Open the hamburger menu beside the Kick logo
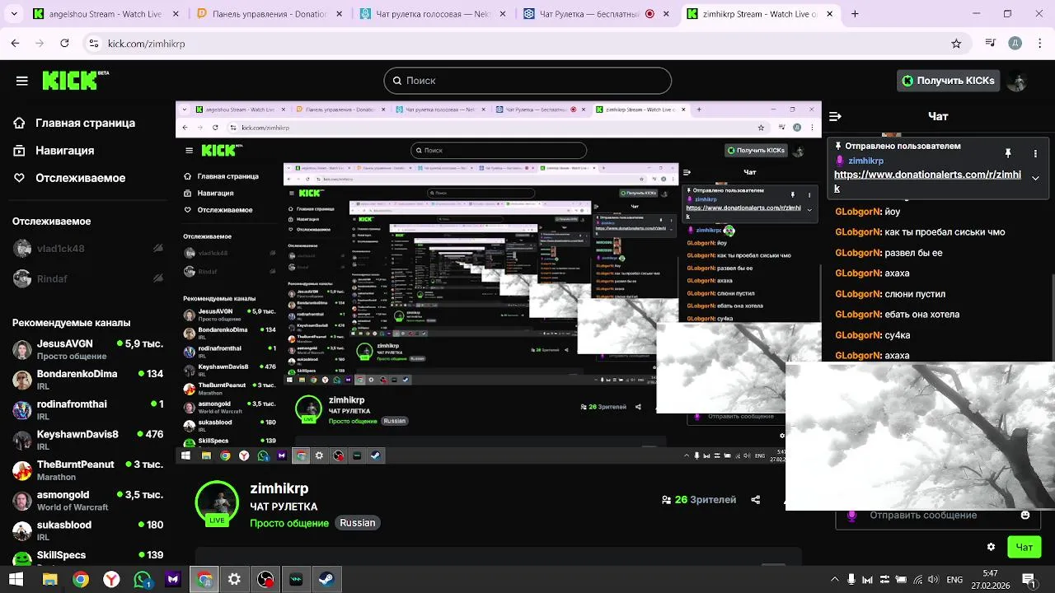This screenshot has height=593, width=1055. (22, 81)
